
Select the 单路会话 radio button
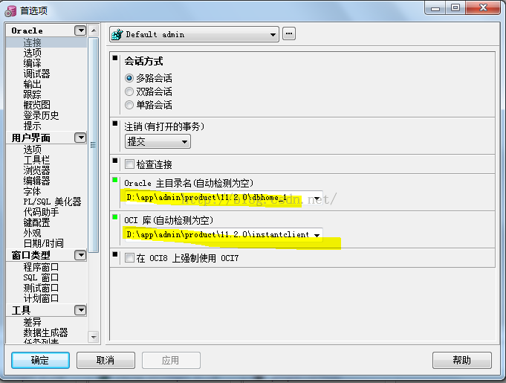coord(129,105)
